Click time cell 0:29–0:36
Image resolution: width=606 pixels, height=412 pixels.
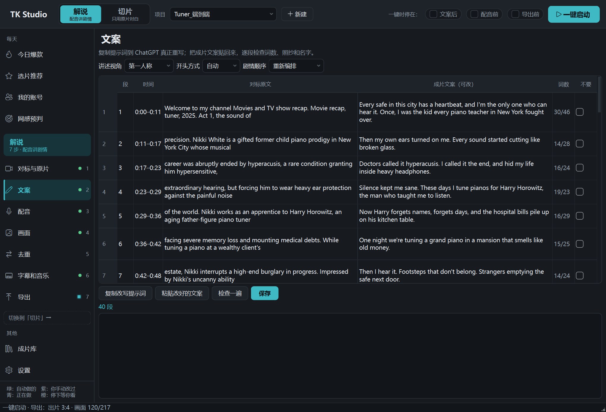pos(148,216)
